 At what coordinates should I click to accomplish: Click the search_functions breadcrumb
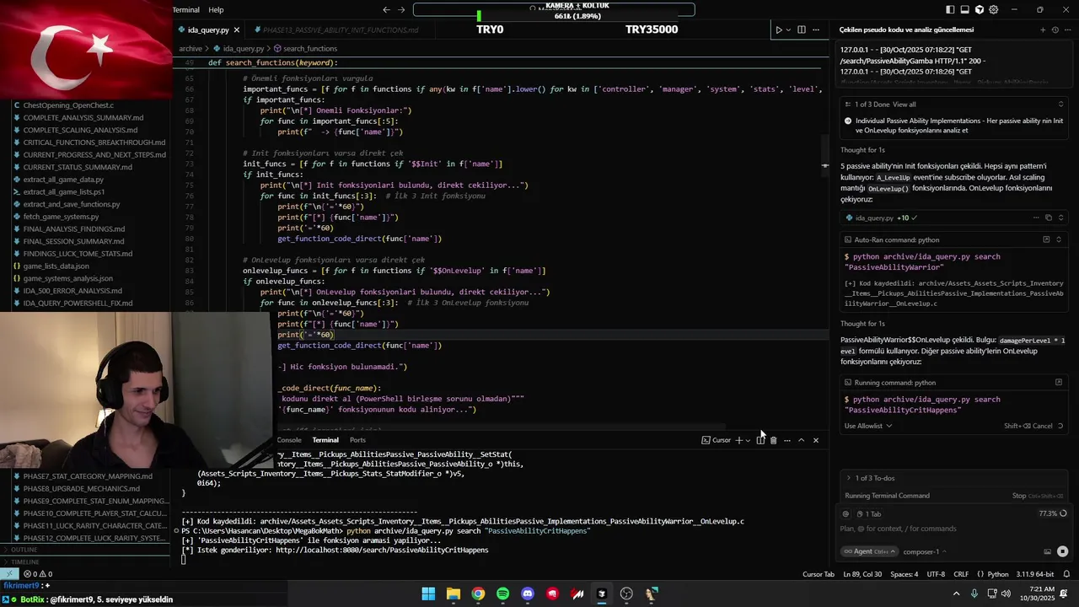(x=305, y=49)
